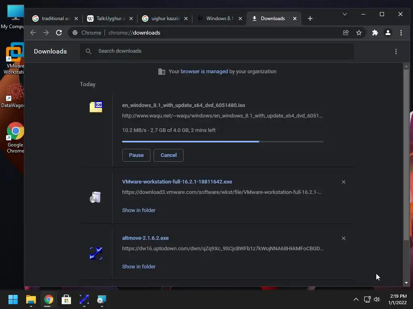413x309 pixels.
Task: Open the installer app on the taskbar
Action: pos(102,299)
